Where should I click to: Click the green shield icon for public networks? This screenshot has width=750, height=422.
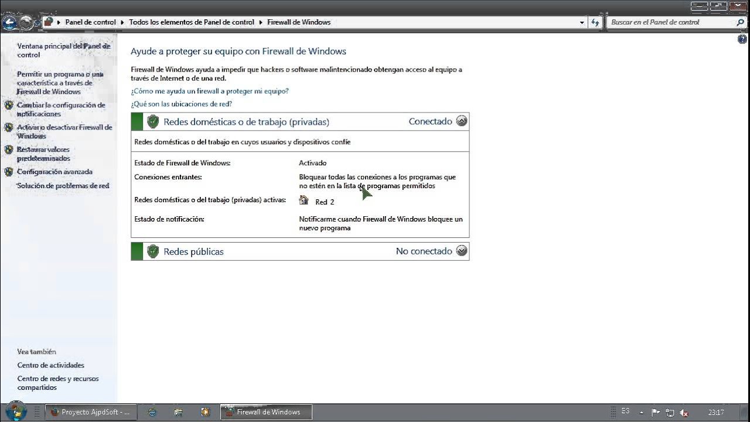pos(153,251)
